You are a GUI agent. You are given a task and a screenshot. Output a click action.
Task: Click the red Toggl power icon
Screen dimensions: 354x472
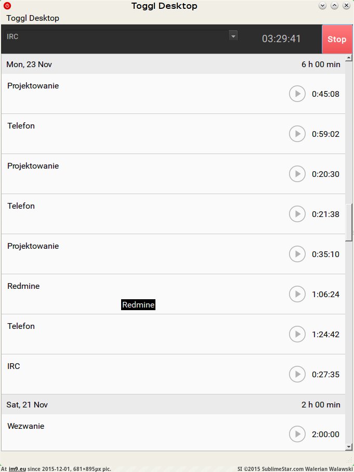pos(7,5)
